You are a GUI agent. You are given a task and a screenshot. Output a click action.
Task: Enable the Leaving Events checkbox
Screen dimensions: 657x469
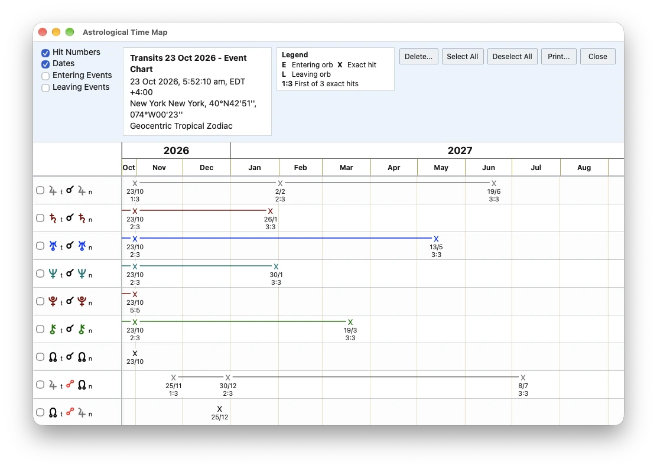coord(45,87)
